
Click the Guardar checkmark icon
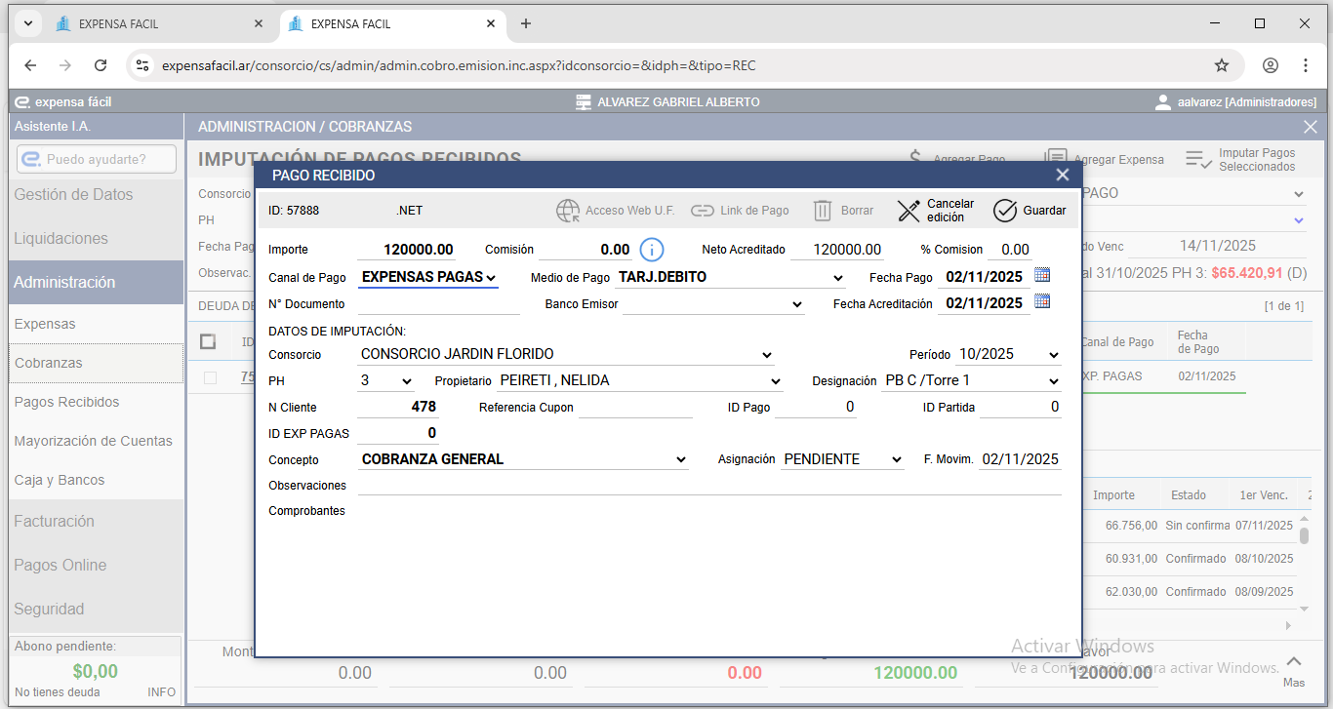click(x=1004, y=211)
